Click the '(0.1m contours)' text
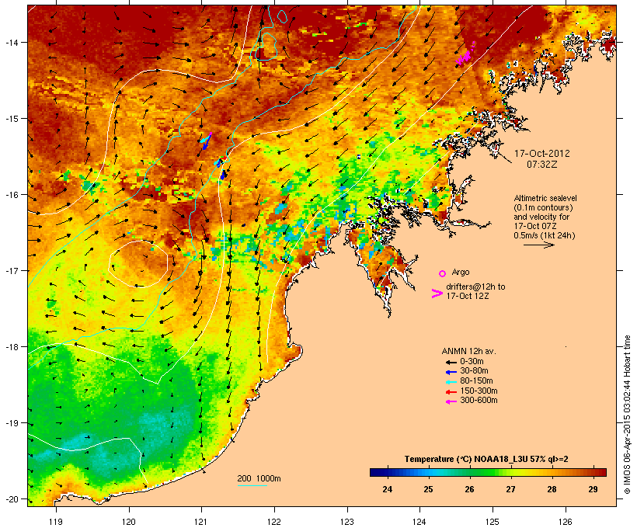The height and width of the screenshot is (528, 637). [x=543, y=207]
